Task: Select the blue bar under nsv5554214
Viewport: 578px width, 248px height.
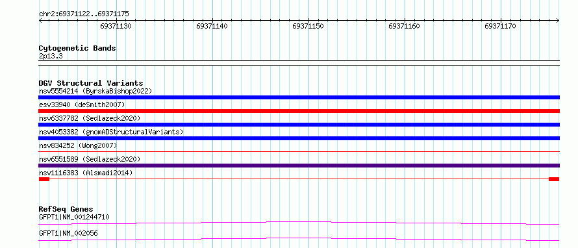Action: click(x=299, y=97)
